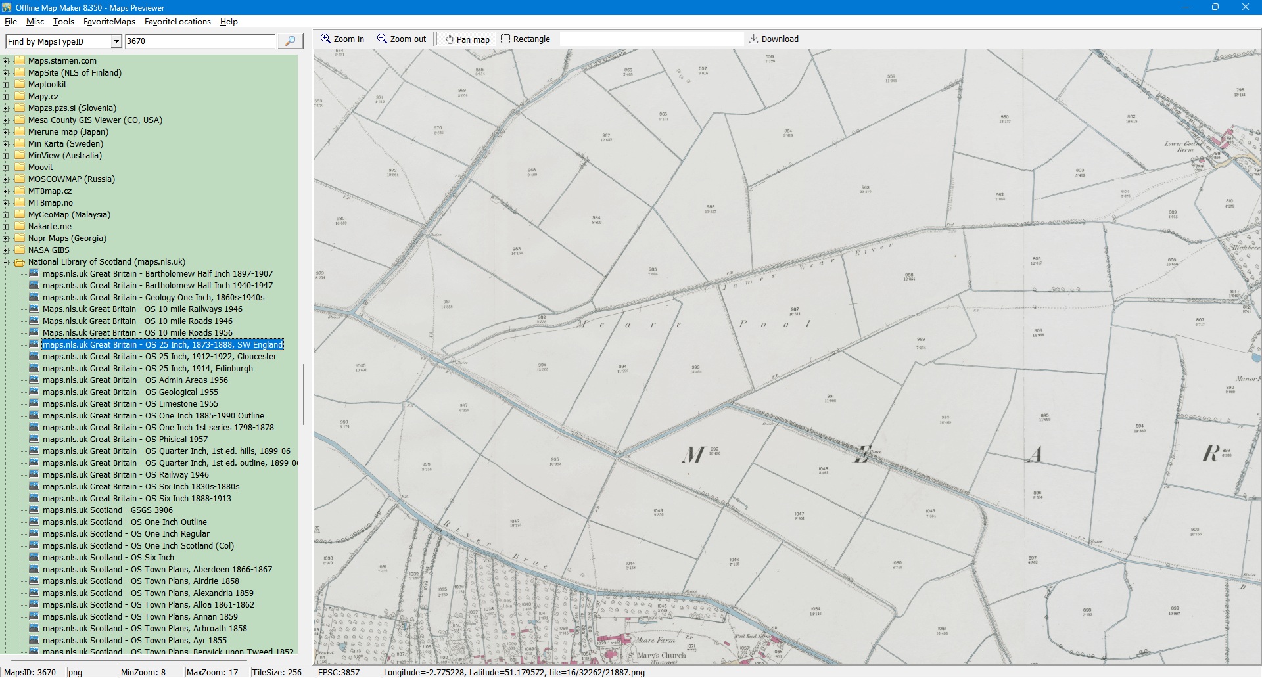Click the map icon beside OS Railway 1946
Viewport: 1262px width, 678px height.
pyautogui.click(x=34, y=475)
